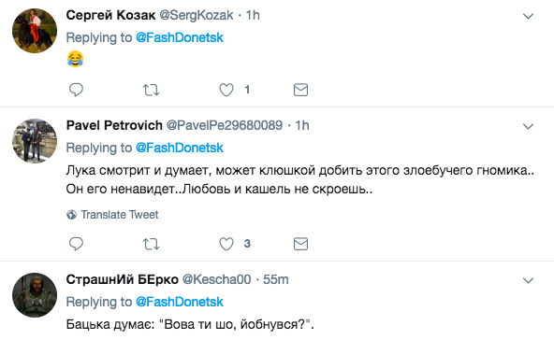Click the globe icon beside Translate Tweet
Viewport: 554px width, 340px height.
[71, 215]
